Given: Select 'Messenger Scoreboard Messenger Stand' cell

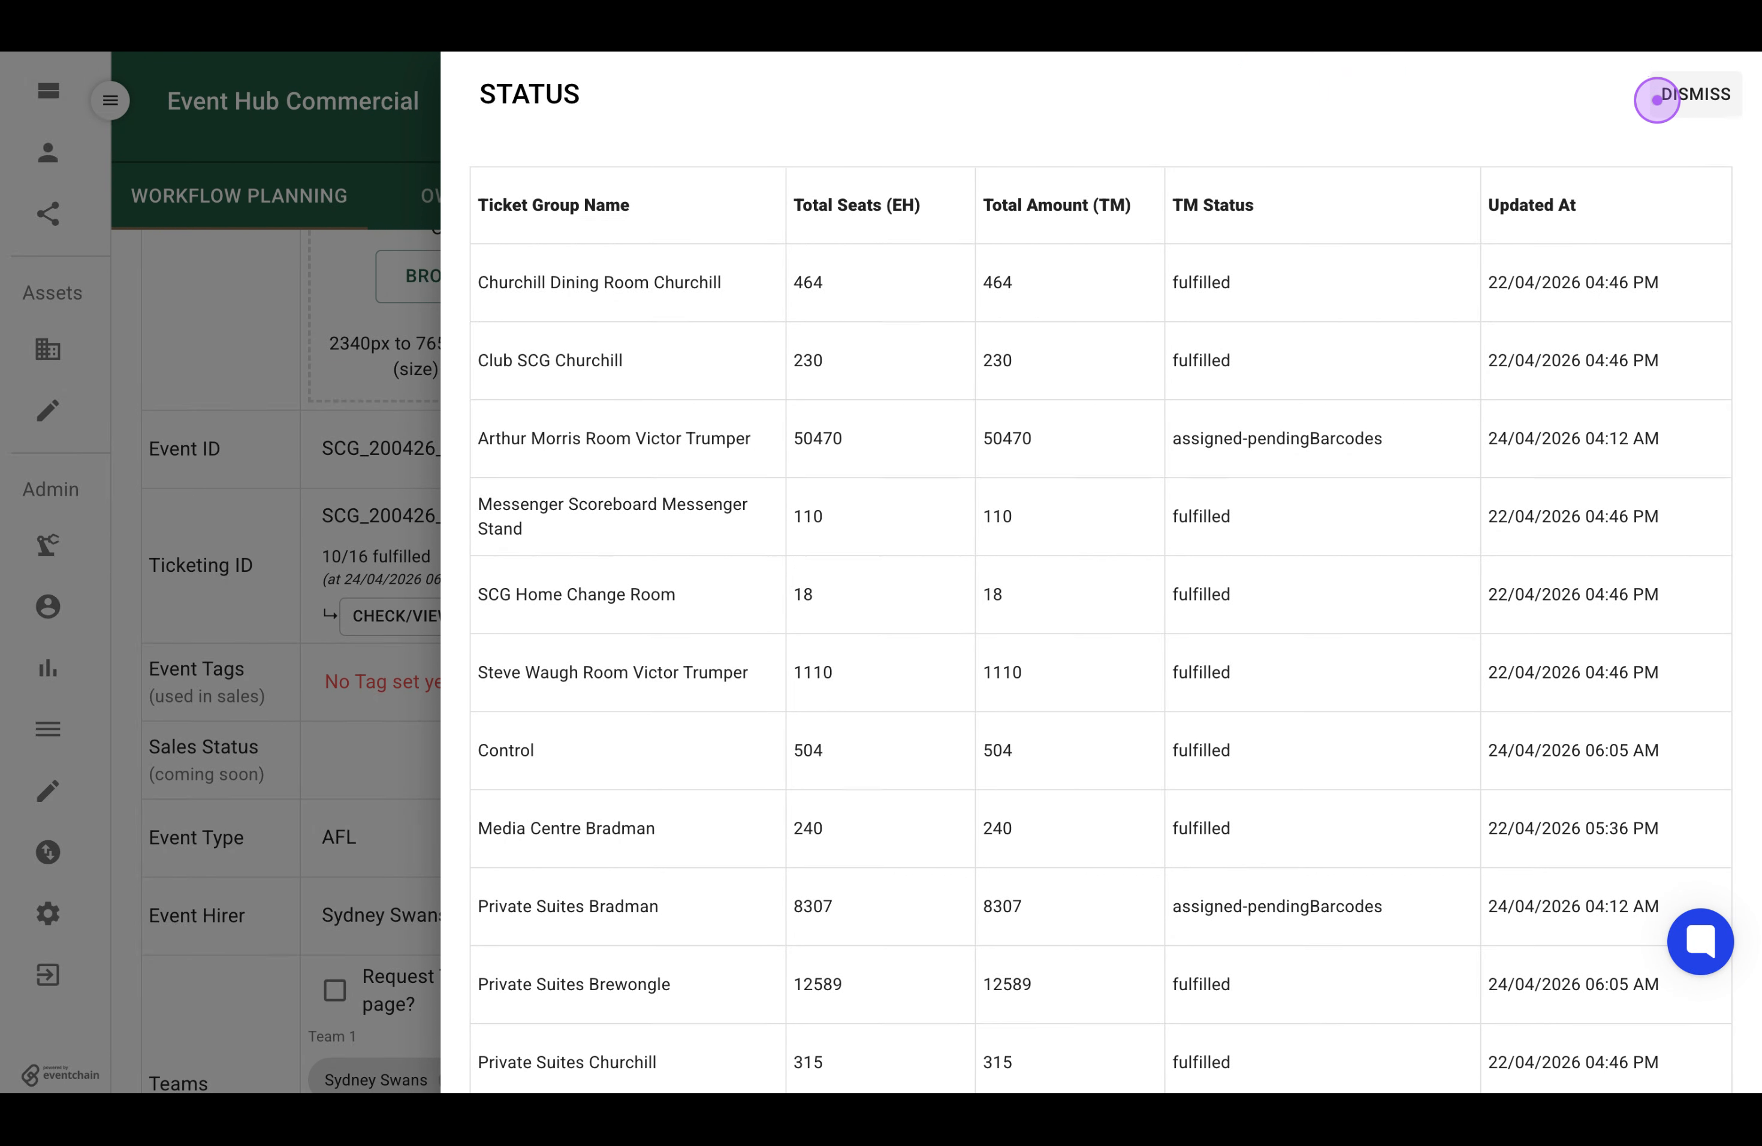Looking at the screenshot, I should click(628, 517).
